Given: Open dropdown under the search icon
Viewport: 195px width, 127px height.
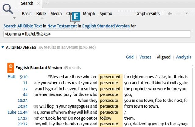Looking at the screenshot, I should (x=14, y=18).
